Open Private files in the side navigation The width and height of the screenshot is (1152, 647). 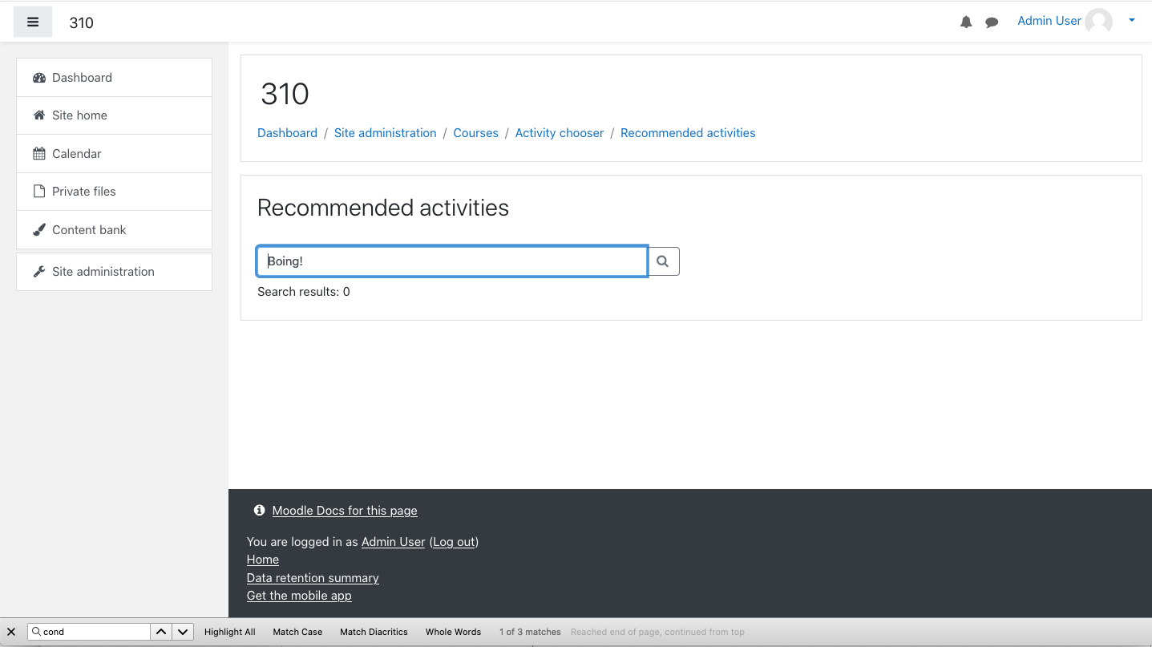click(114, 192)
